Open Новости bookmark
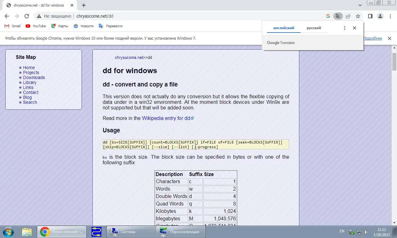Image resolution: width=397 pixels, height=238 pixels. coord(83,26)
